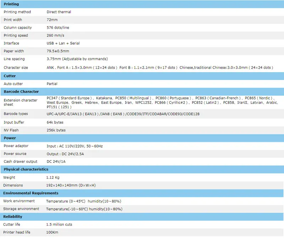Click the 'Printing method' label
The image size is (284, 238).
pyautogui.click(x=17, y=12)
